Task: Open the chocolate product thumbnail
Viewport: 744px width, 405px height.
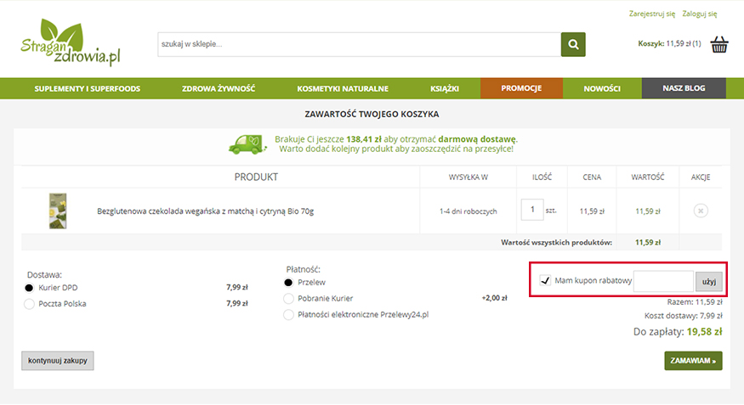Action: (x=58, y=211)
